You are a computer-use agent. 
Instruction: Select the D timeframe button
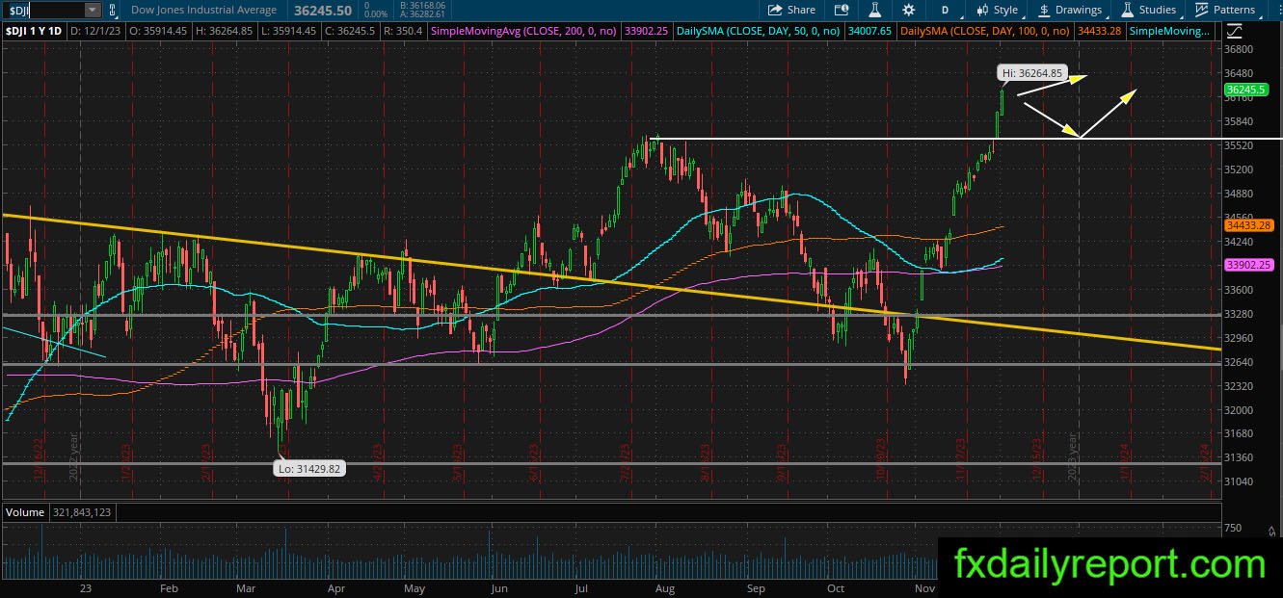[946, 10]
